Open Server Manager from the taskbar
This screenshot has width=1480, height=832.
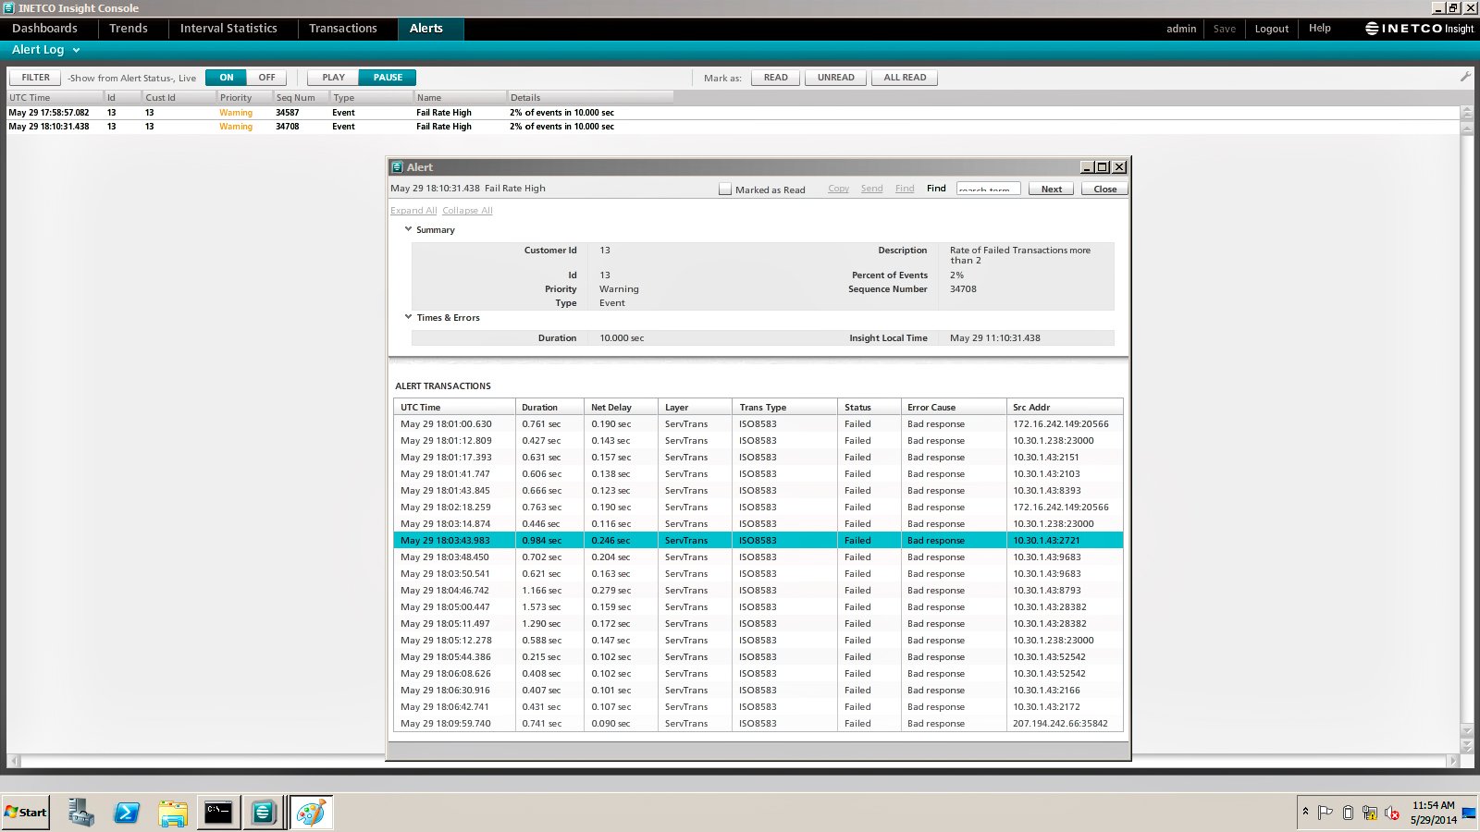pyautogui.click(x=80, y=813)
